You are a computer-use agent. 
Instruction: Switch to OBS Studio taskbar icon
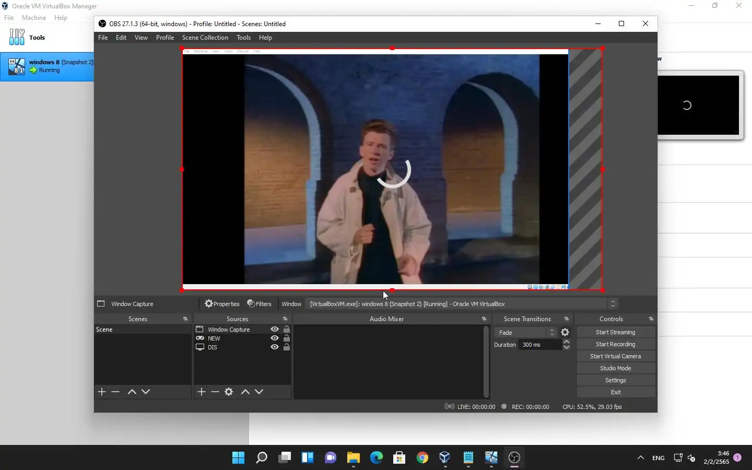(514, 458)
